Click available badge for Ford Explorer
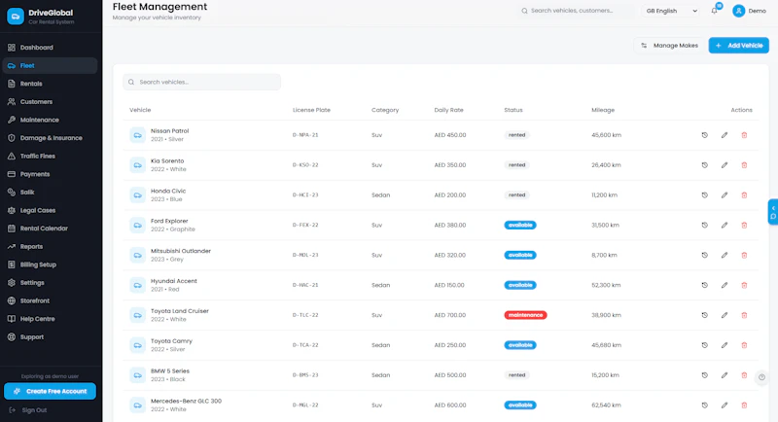 click(520, 226)
